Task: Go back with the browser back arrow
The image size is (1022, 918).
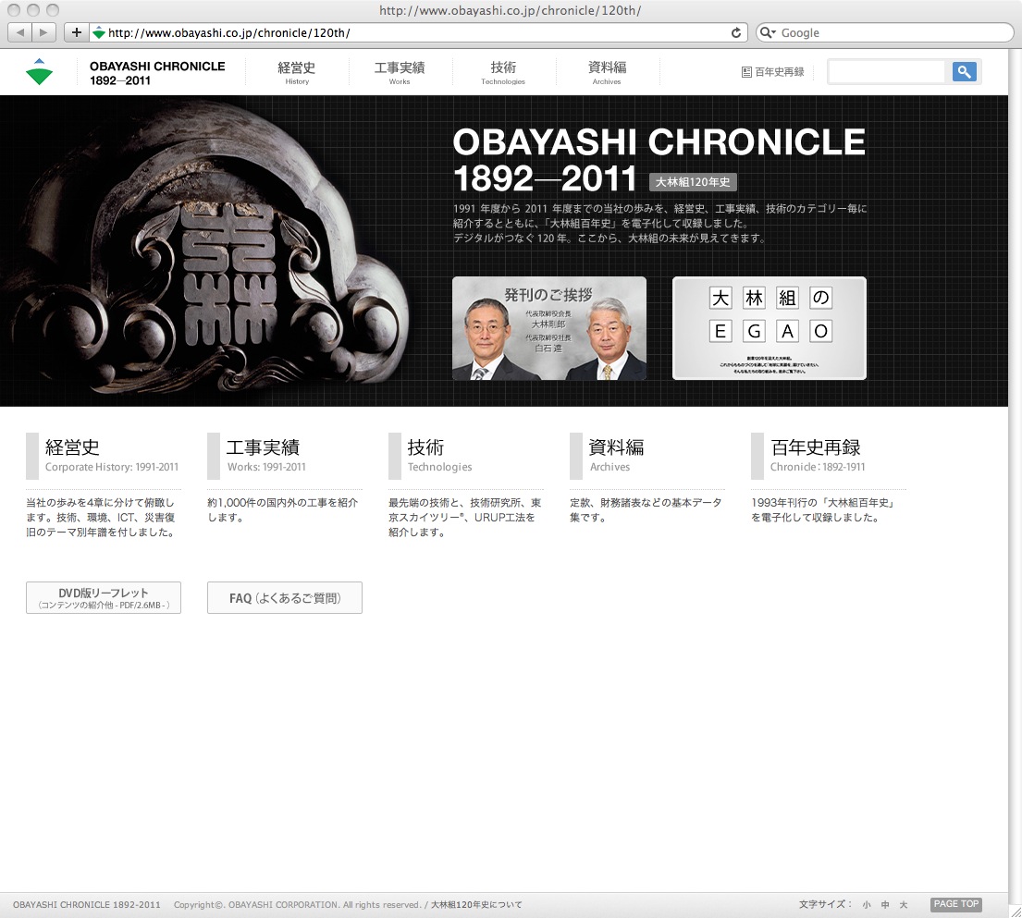Action: [x=20, y=32]
